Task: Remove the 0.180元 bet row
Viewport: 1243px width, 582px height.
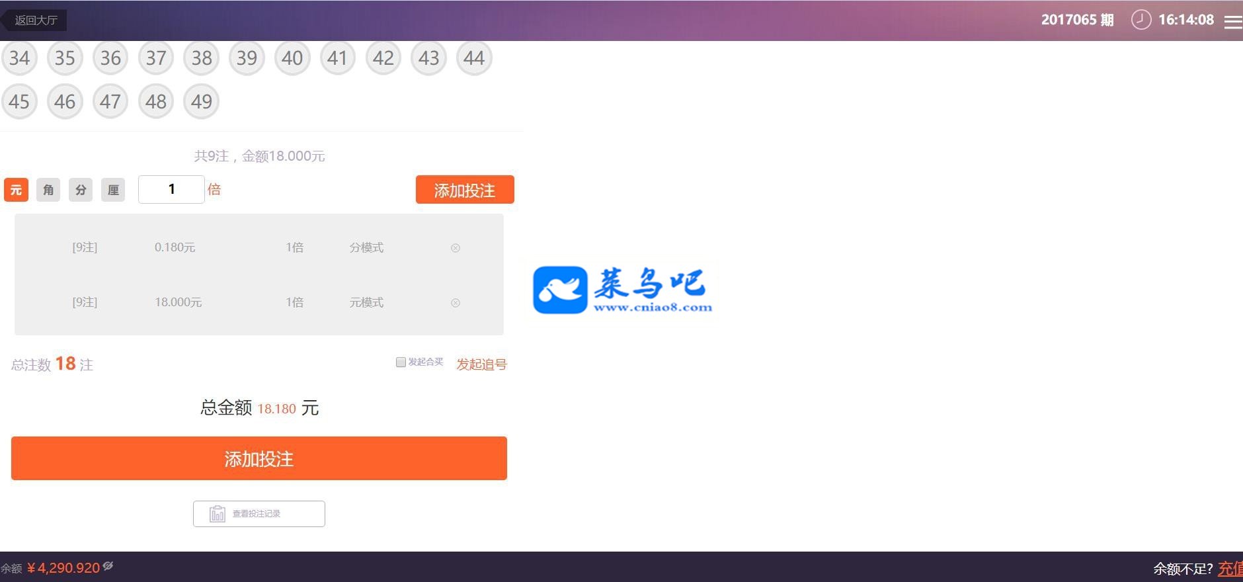Action: point(456,248)
